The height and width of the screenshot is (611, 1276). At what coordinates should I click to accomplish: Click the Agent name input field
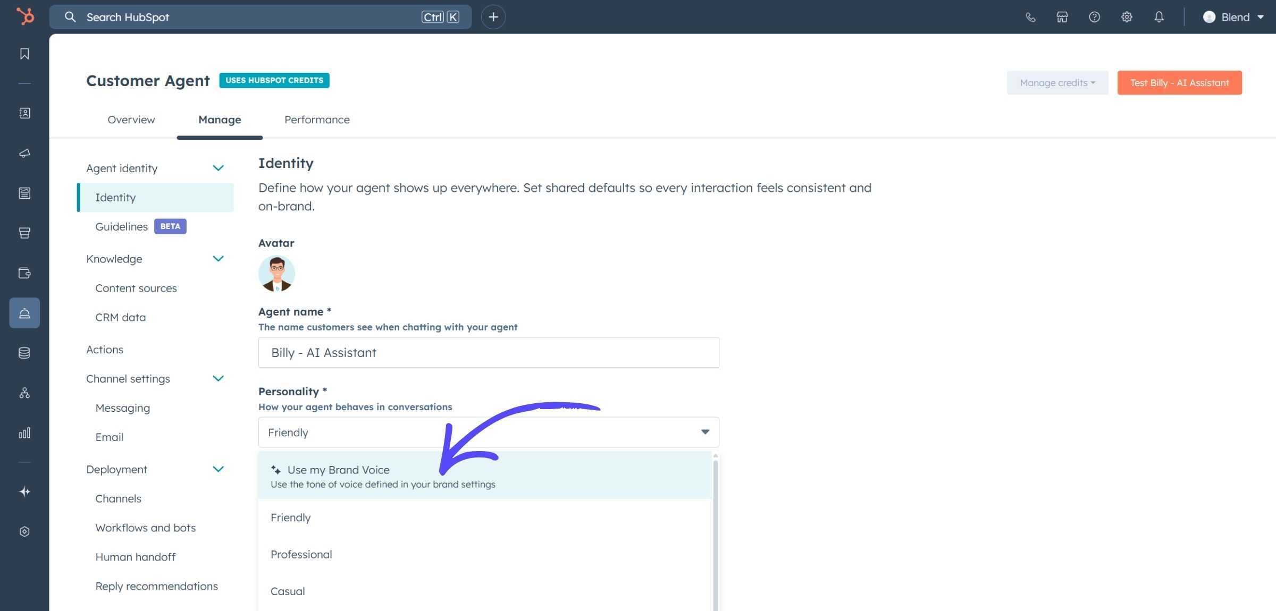488,352
